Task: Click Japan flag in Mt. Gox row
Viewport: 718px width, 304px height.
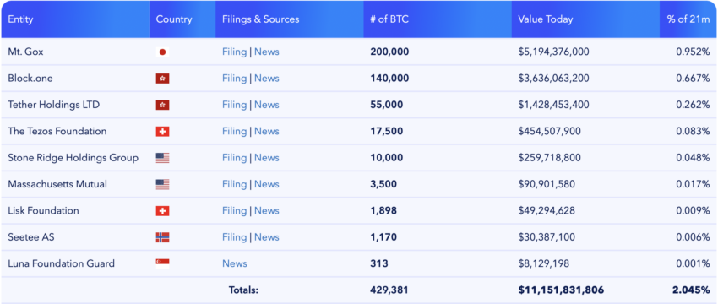Action: tap(162, 52)
